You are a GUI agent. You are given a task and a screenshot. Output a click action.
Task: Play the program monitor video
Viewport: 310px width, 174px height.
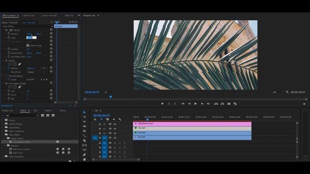point(196,103)
